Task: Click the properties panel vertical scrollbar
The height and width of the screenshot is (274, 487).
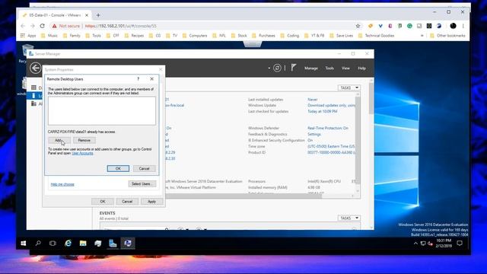Action: [358, 140]
